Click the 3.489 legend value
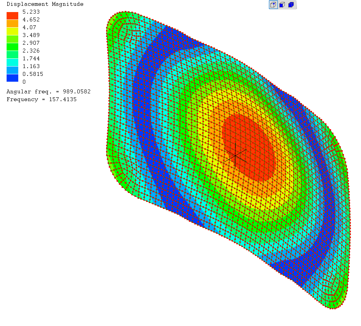This screenshot has height=326, width=361. 31,35
